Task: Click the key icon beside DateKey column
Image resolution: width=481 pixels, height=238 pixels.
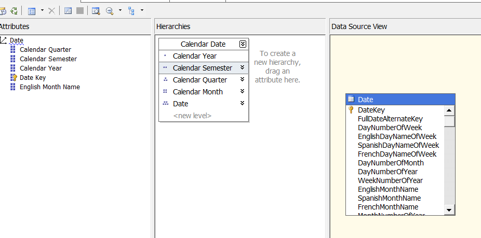Action: click(x=352, y=109)
